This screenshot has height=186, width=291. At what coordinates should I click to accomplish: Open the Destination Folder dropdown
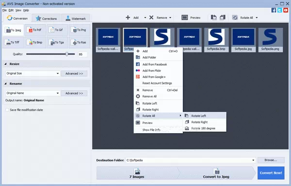[253, 160]
